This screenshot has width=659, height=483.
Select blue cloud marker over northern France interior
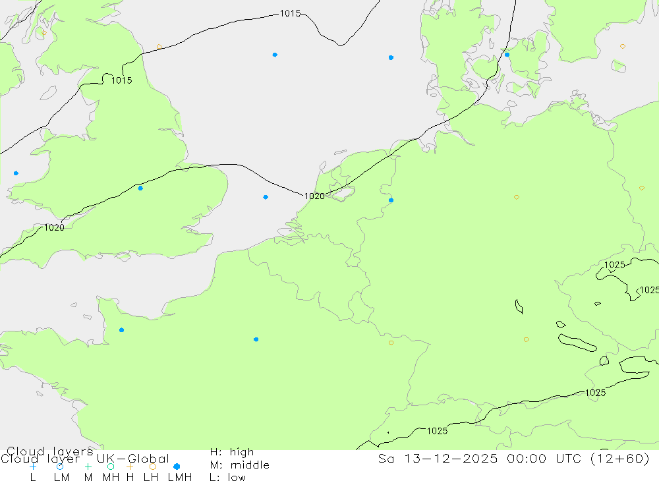[256, 339]
